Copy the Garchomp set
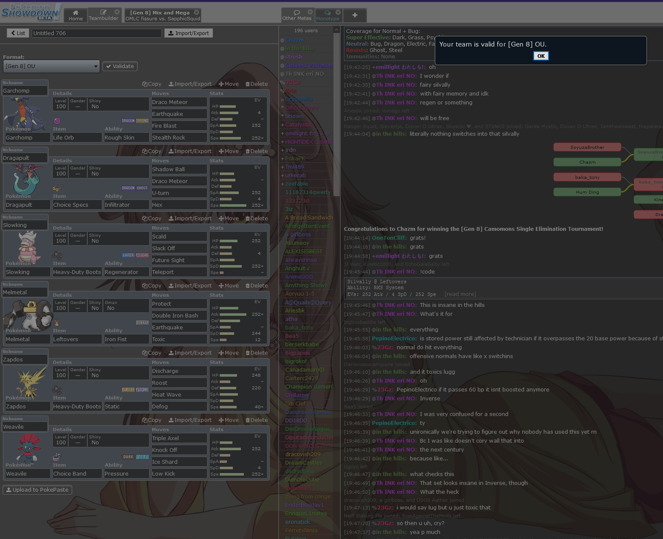 point(152,84)
